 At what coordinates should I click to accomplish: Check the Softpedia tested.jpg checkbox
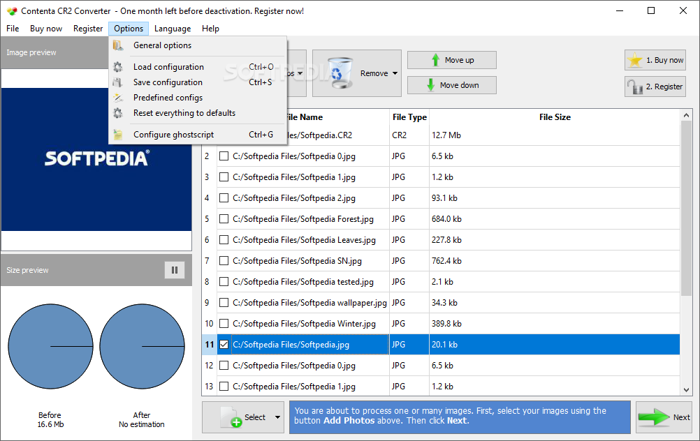(x=224, y=282)
